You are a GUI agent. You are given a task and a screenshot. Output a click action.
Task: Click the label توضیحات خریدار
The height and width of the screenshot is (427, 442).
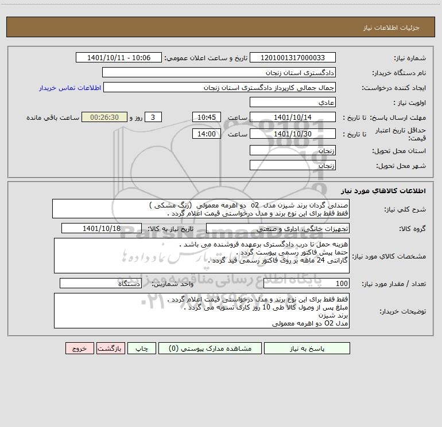pos(403,311)
